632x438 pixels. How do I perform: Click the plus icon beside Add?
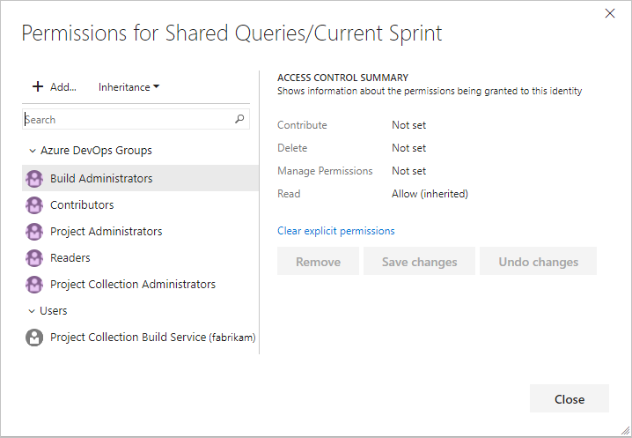tap(38, 87)
